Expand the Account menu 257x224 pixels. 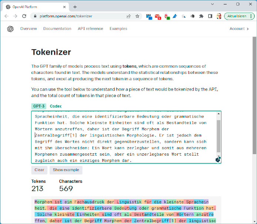click(239, 29)
